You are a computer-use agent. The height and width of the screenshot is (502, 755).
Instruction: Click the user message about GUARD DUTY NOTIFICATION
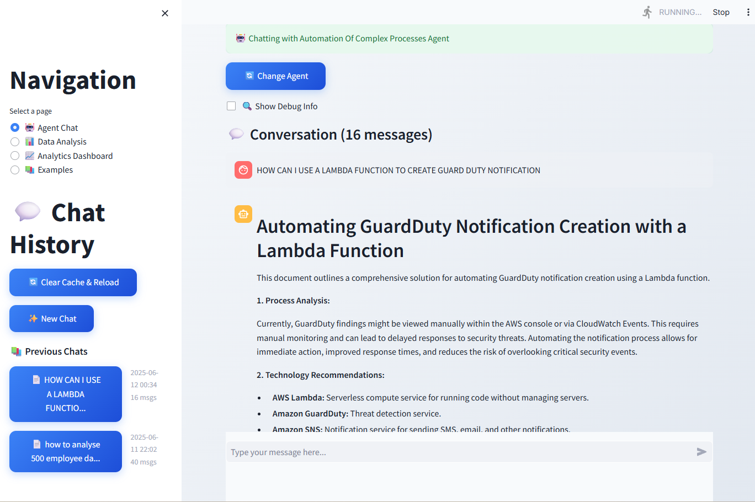pyautogui.click(x=398, y=170)
